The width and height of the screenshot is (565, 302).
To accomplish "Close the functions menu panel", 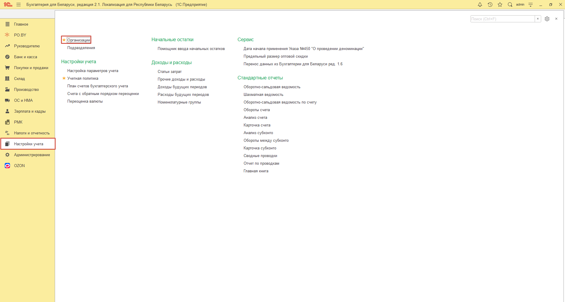I will [556, 19].
